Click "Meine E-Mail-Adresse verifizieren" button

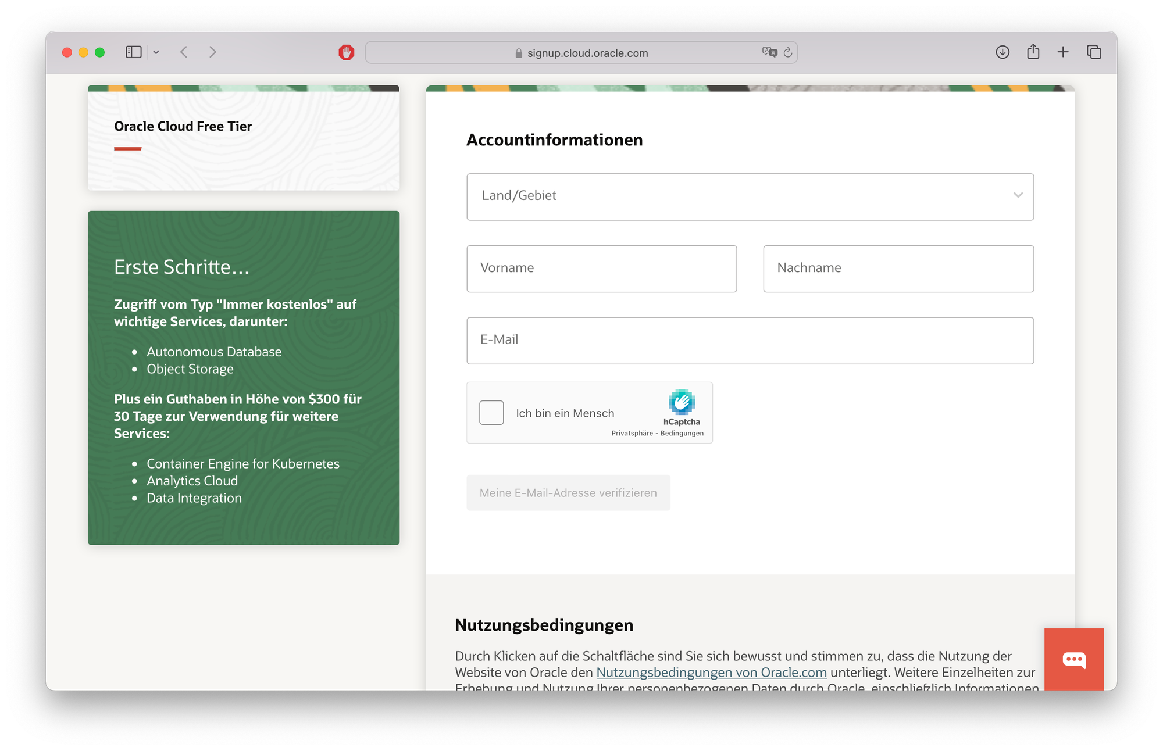pos(568,492)
